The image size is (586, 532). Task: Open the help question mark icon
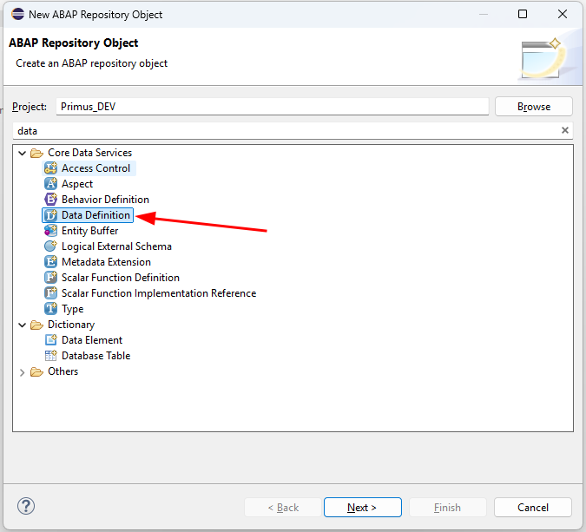click(x=26, y=506)
